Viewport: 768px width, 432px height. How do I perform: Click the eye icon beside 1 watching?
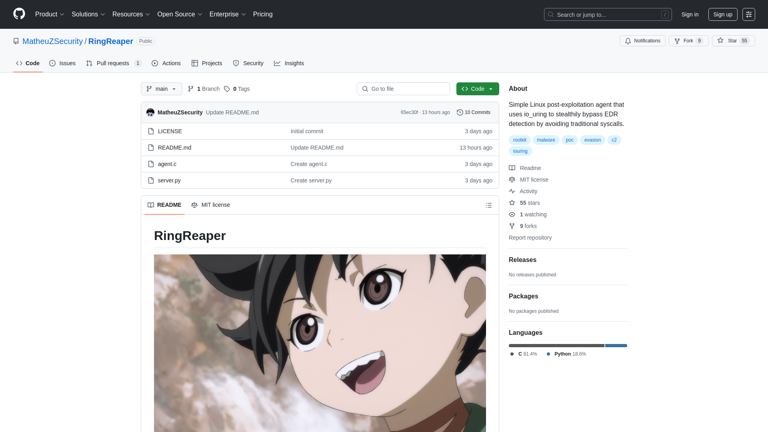pyautogui.click(x=512, y=214)
